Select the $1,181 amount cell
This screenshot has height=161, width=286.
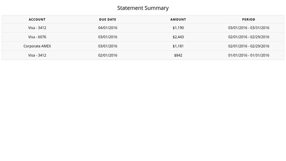tap(178, 46)
